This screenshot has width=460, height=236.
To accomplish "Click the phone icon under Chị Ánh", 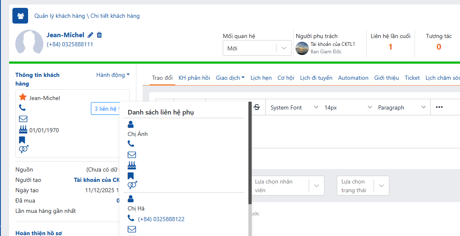I will (x=131, y=144).
